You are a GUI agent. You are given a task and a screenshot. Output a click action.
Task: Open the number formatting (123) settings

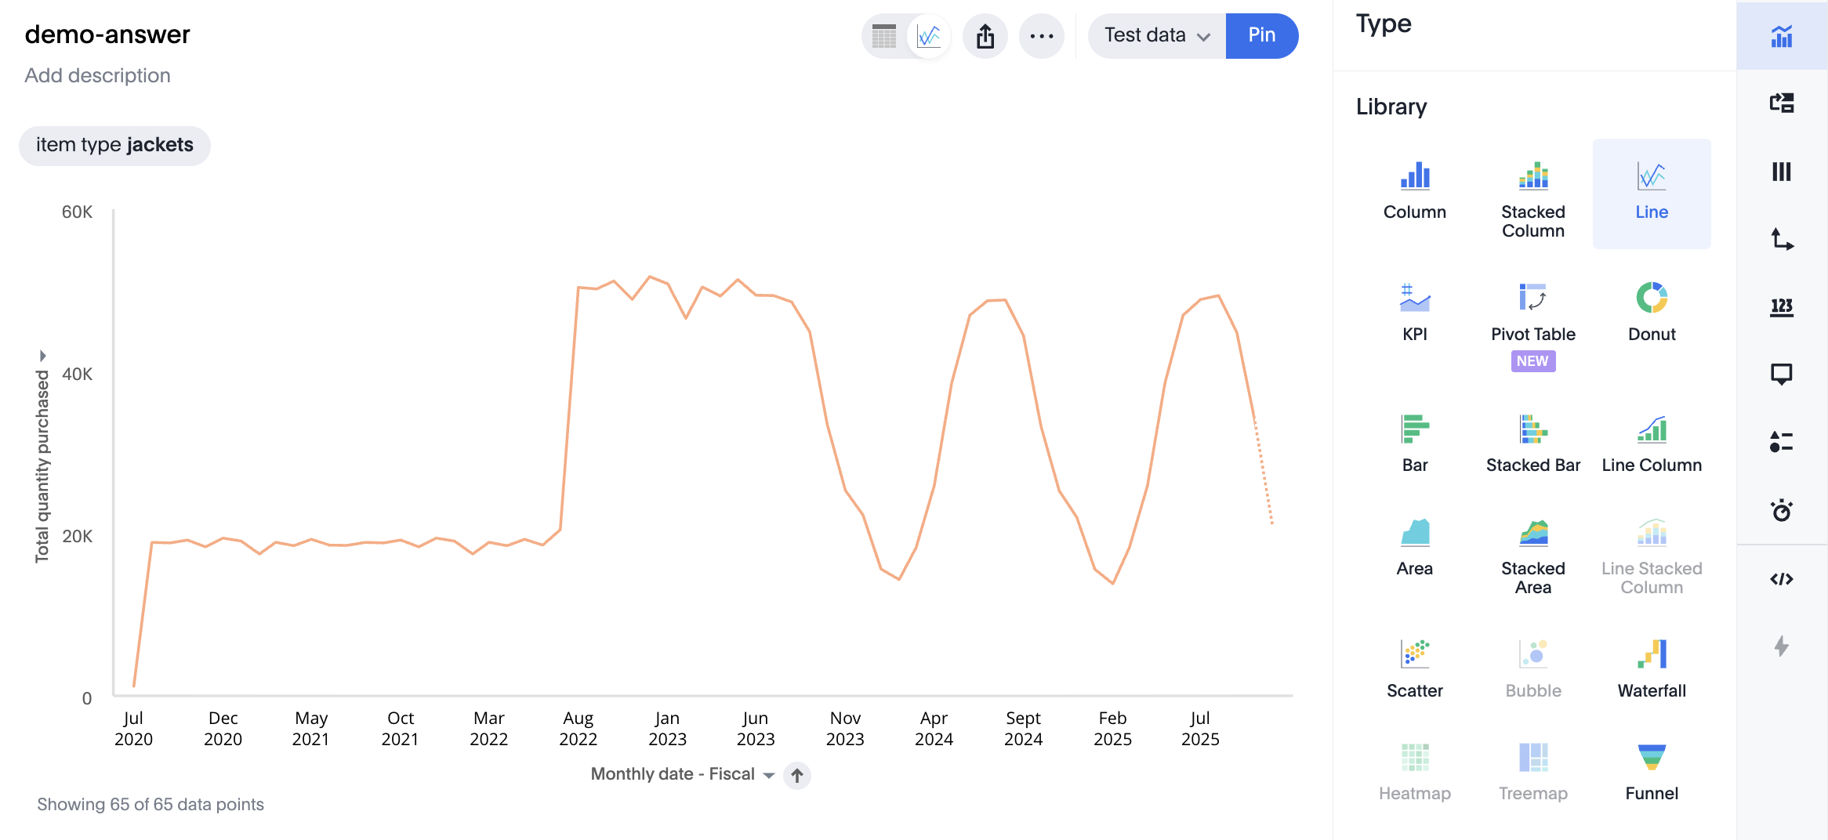(x=1783, y=307)
